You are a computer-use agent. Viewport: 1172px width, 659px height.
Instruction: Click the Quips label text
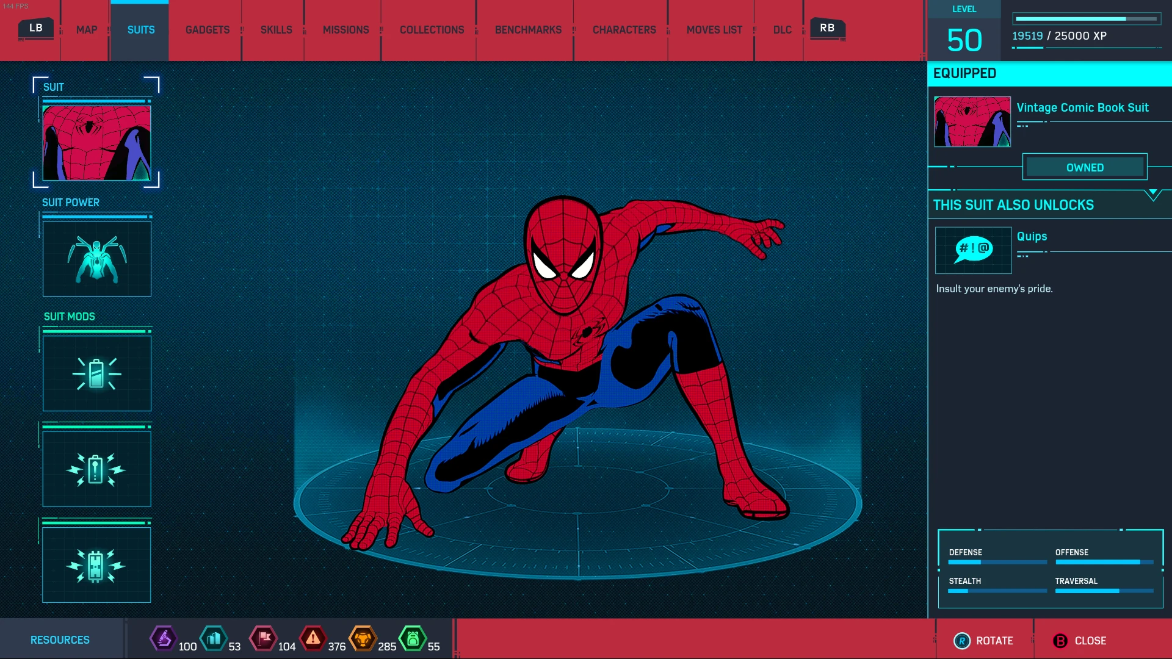point(1032,237)
